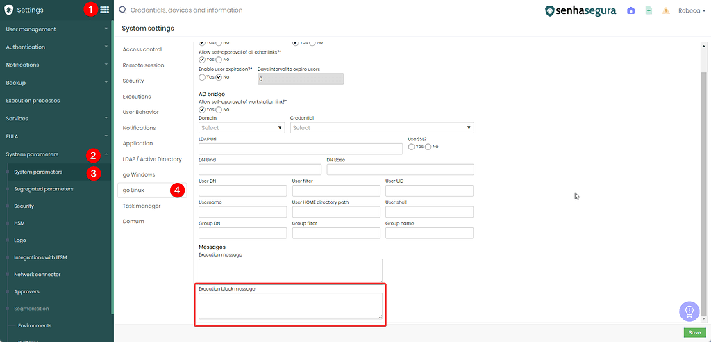The image size is (711, 342).
Task: Select No for self-approval of workstation link
Action: point(219,109)
